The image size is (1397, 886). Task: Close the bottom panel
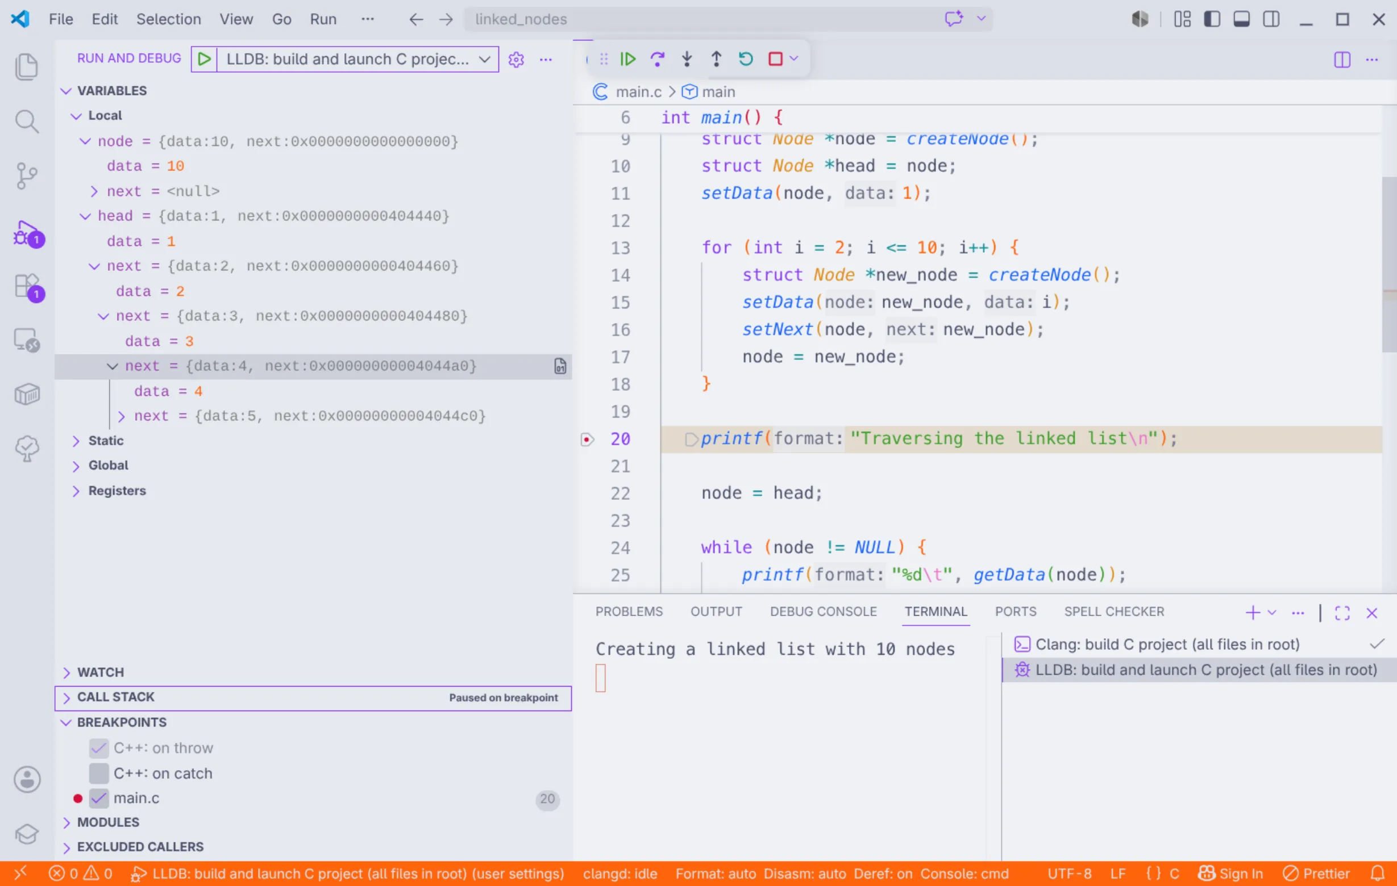(x=1372, y=613)
